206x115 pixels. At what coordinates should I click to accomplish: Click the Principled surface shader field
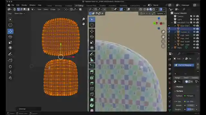pos(189,96)
